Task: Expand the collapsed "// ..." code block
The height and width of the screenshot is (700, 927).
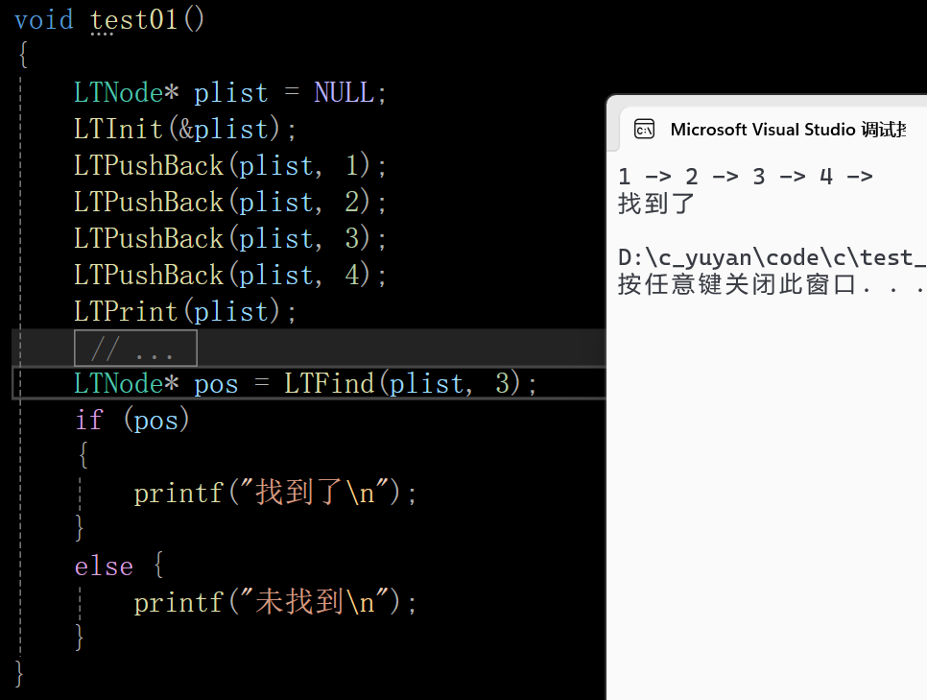Action: pyautogui.click(x=135, y=348)
